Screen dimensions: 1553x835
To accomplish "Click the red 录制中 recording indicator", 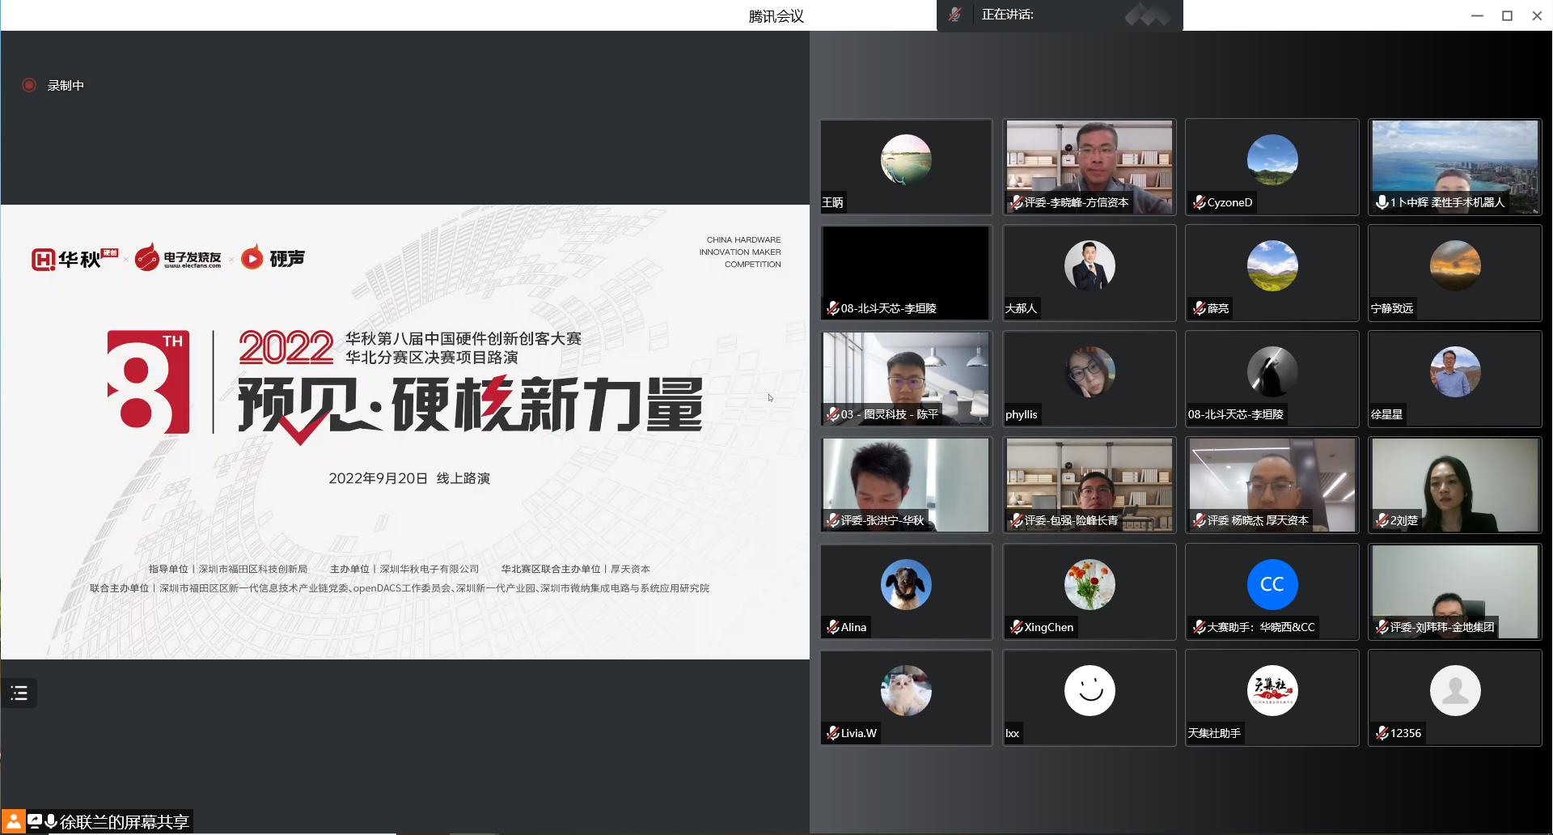I will pyautogui.click(x=29, y=85).
